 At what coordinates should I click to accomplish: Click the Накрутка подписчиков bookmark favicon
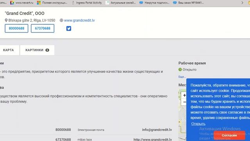141,3
